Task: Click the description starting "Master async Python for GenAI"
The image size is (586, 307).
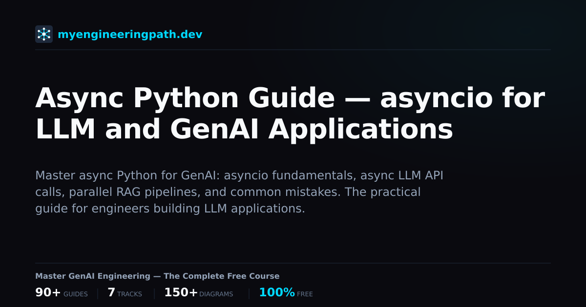Action: pyautogui.click(x=239, y=192)
